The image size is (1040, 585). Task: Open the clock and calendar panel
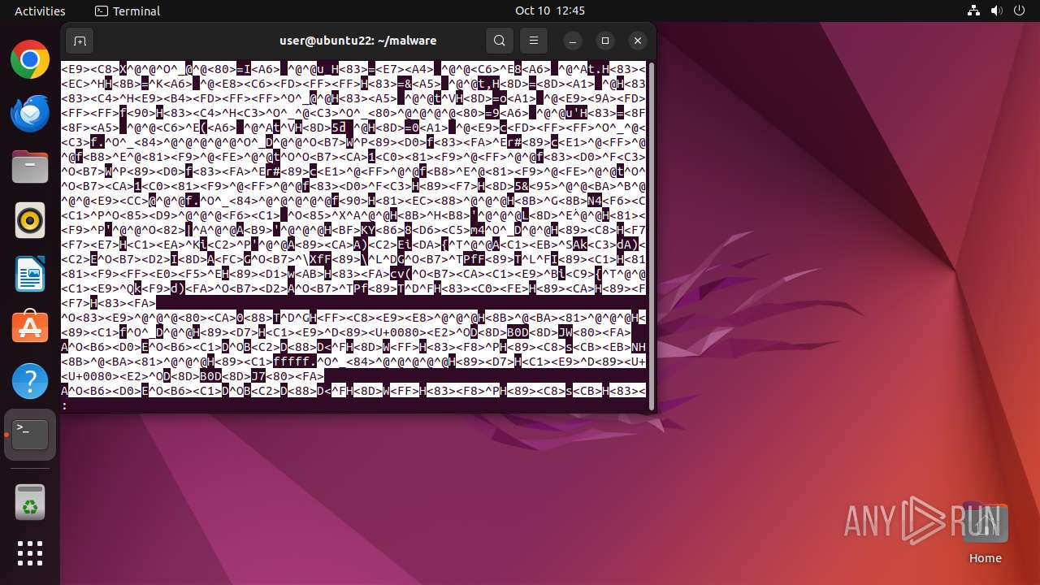tap(550, 11)
